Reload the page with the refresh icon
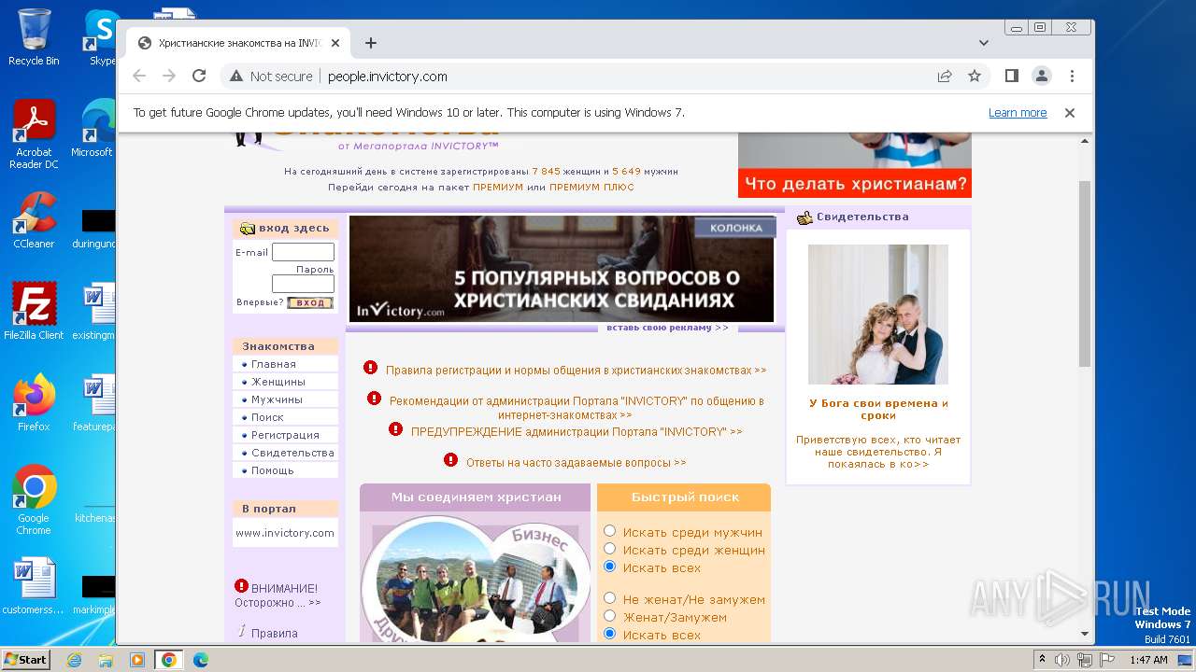Screen dimensions: 1196x672 click(x=199, y=77)
